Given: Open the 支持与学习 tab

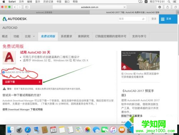Looking at the screenshot, I should (x=139, y=36).
